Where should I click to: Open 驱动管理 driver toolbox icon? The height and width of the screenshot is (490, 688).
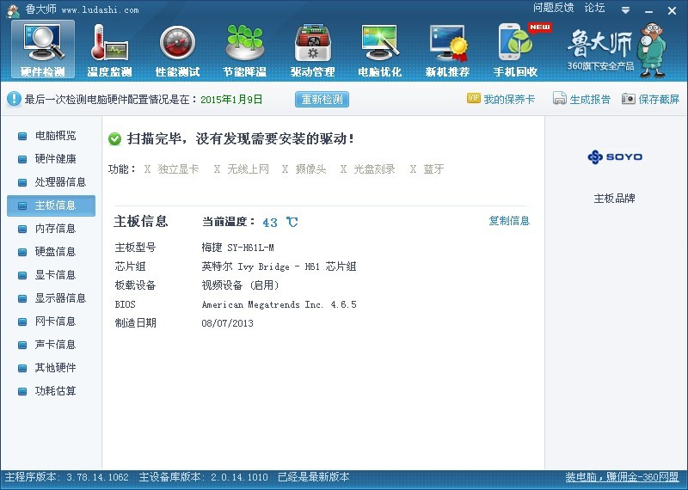[x=312, y=49]
